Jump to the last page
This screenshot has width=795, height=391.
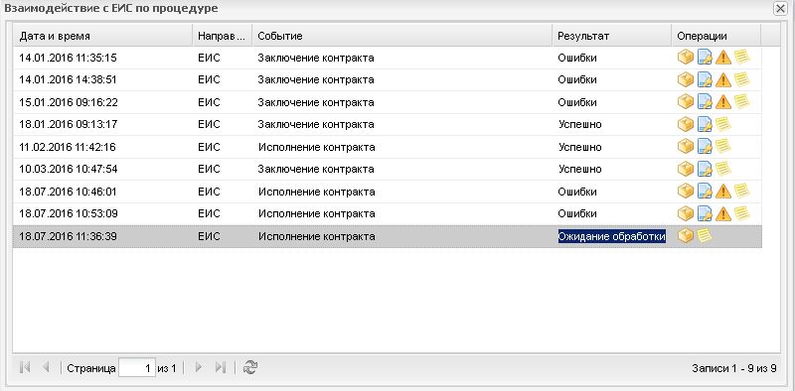pos(220,368)
